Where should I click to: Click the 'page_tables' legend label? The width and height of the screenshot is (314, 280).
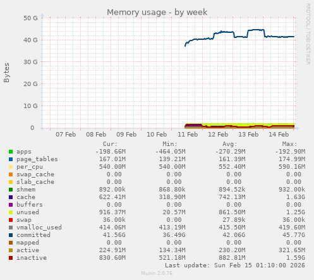37,159
